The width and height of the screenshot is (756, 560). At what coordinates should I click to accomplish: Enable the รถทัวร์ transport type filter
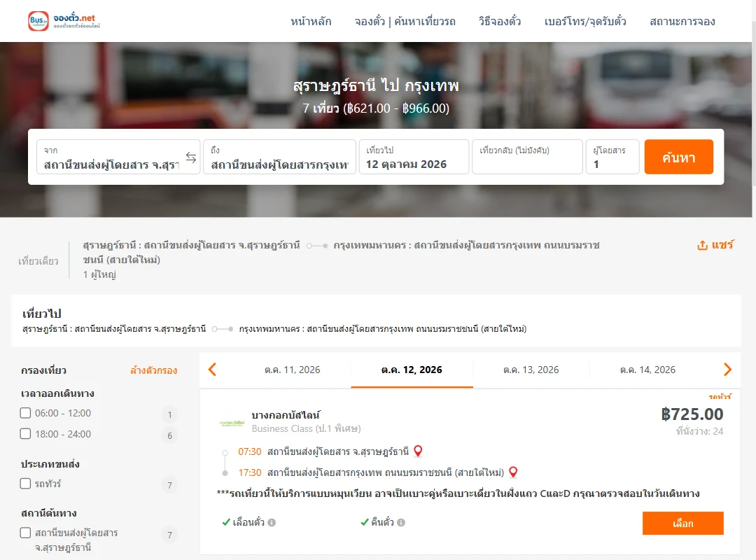pyautogui.click(x=26, y=483)
